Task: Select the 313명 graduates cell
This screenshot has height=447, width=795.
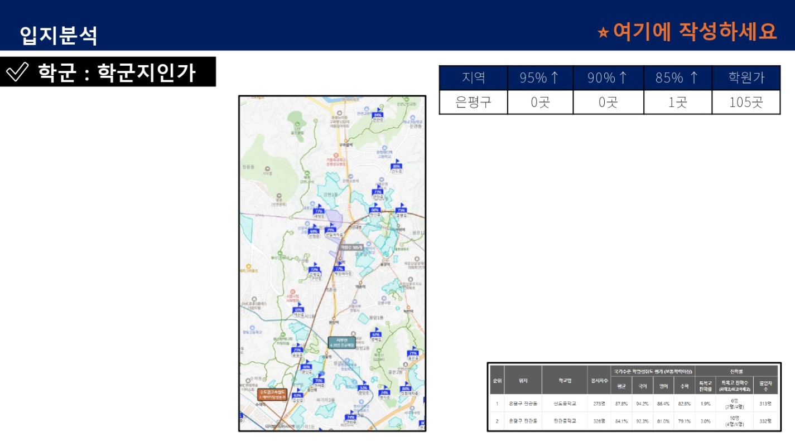Action: pos(765,404)
